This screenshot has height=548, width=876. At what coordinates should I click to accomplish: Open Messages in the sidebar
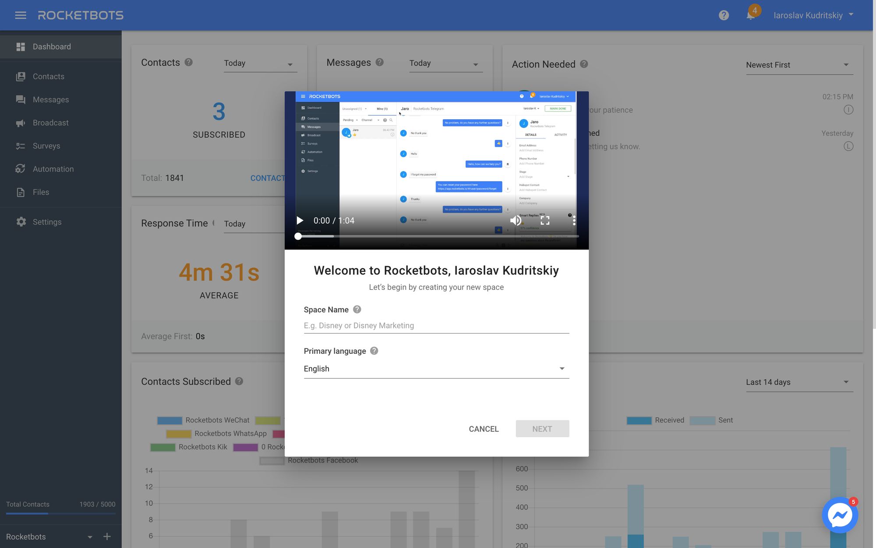(61, 100)
